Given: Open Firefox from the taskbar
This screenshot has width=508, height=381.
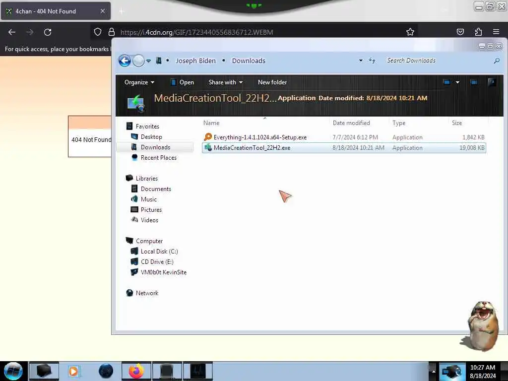Looking at the screenshot, I should coord(136,371).
